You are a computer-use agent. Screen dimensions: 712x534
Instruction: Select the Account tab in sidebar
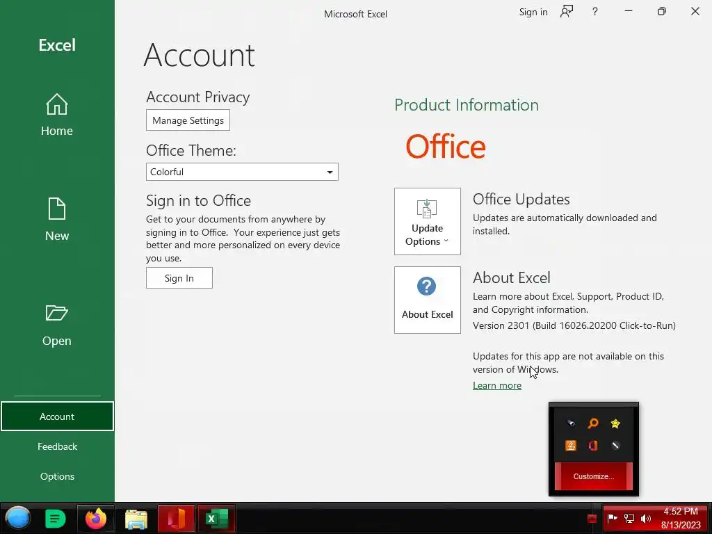point(57,416)
